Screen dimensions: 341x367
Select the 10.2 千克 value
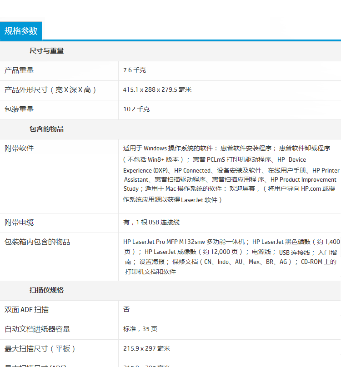pyautogui.click(x=136, y=109)
